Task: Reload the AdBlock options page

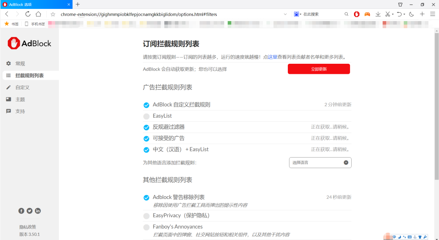Action: (x=28, y=14)
